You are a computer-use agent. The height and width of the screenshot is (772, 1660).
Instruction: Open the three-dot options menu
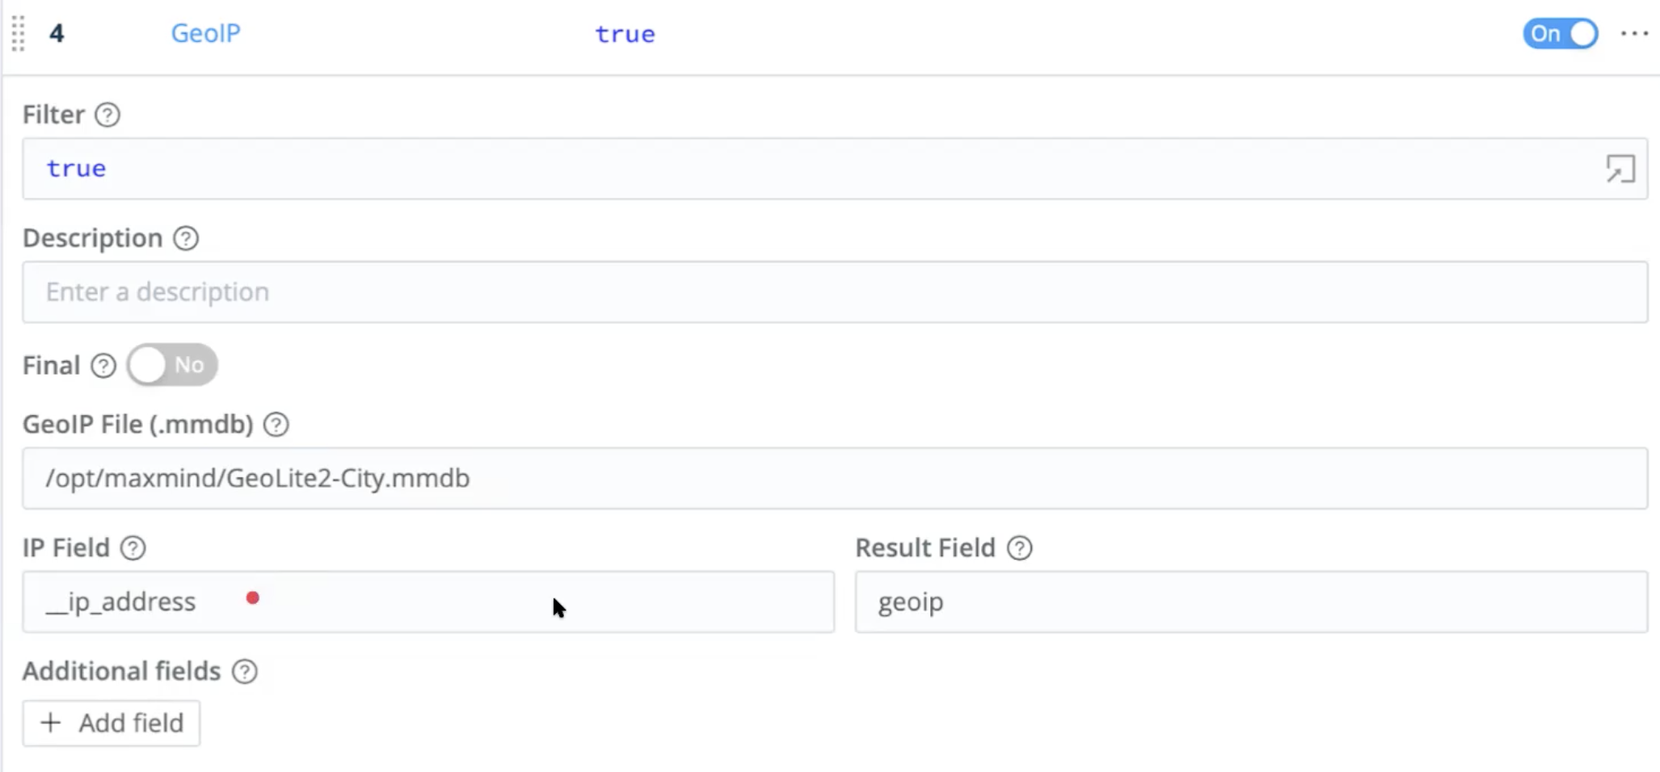click(1635, 34)
